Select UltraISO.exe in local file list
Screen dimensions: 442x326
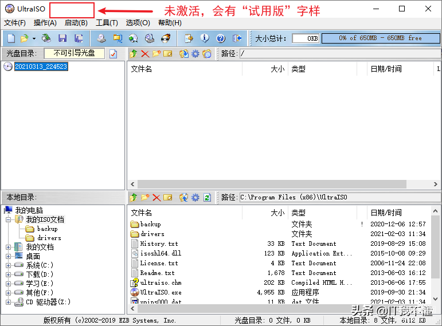(161, 292)
